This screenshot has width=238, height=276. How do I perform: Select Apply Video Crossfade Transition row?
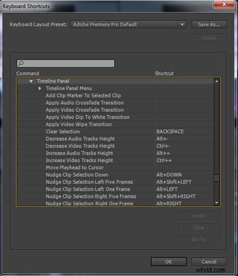tap(85, 110)
